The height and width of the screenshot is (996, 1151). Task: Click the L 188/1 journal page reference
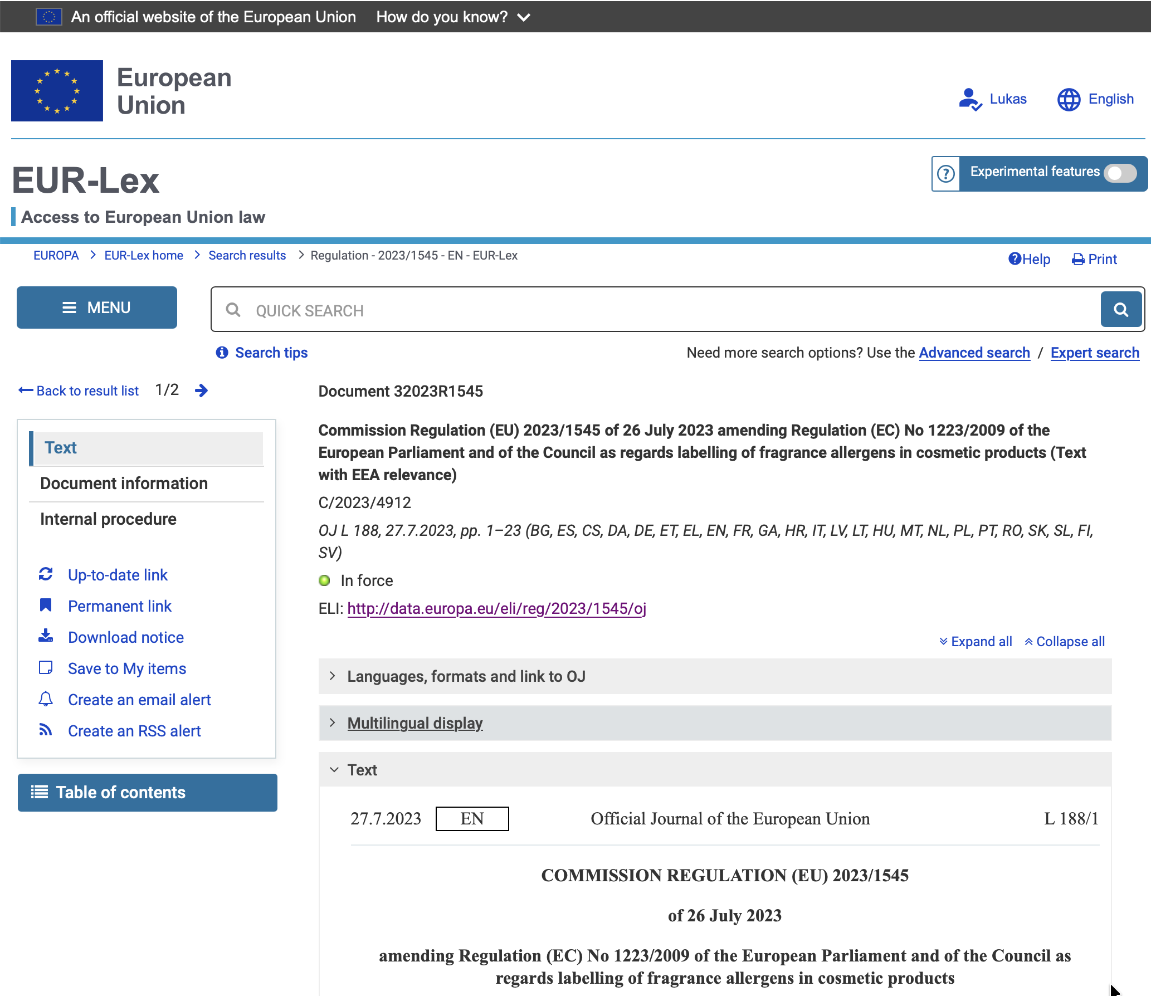tap(1071, 819)
